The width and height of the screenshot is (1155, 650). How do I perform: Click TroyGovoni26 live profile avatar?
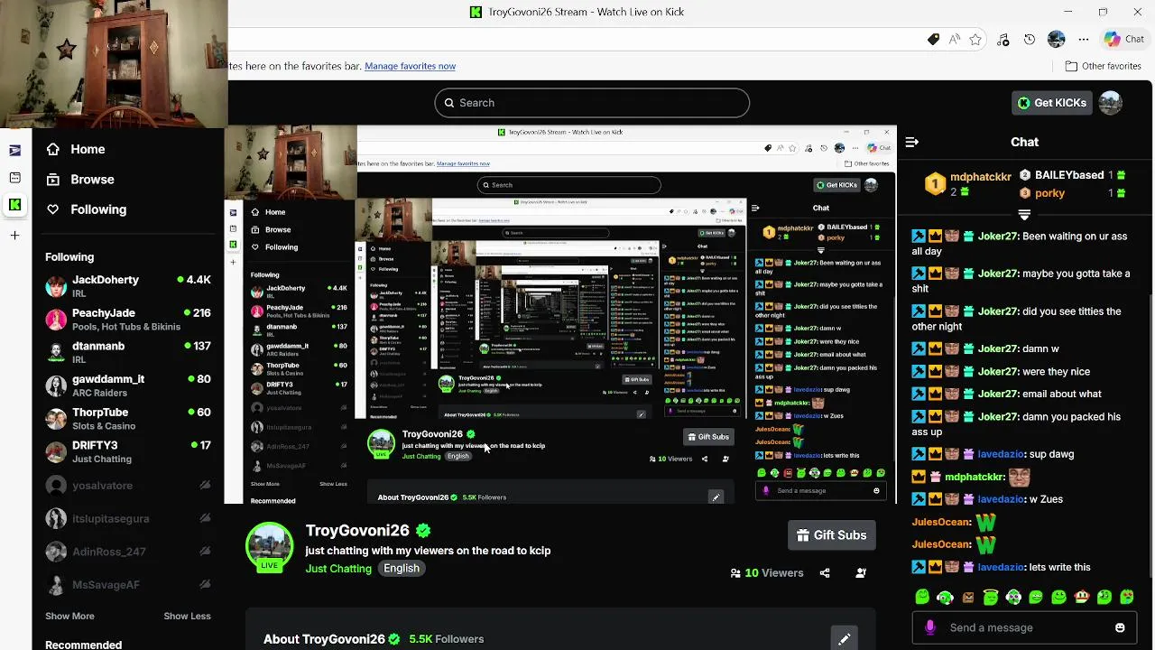pos(270,546)
